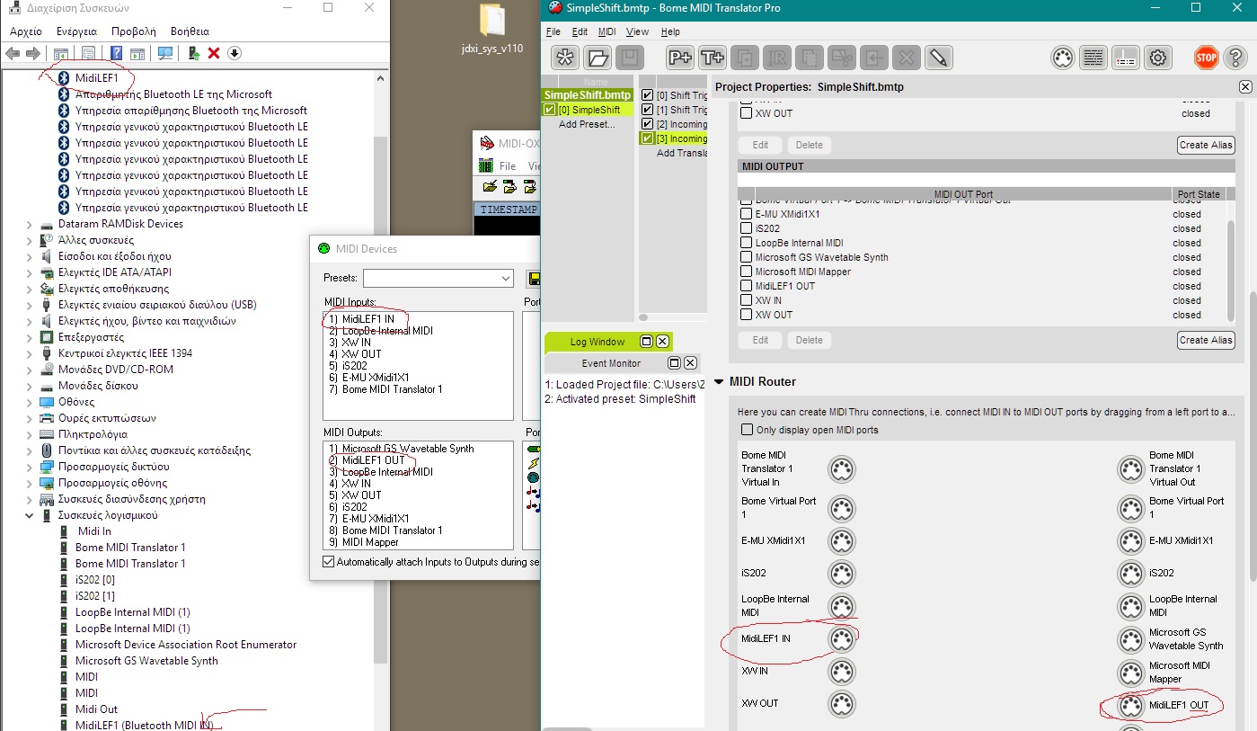1257x731 pixels.
Task: Click the MidiLEF1 IN router connector
Action: [842, 639]
